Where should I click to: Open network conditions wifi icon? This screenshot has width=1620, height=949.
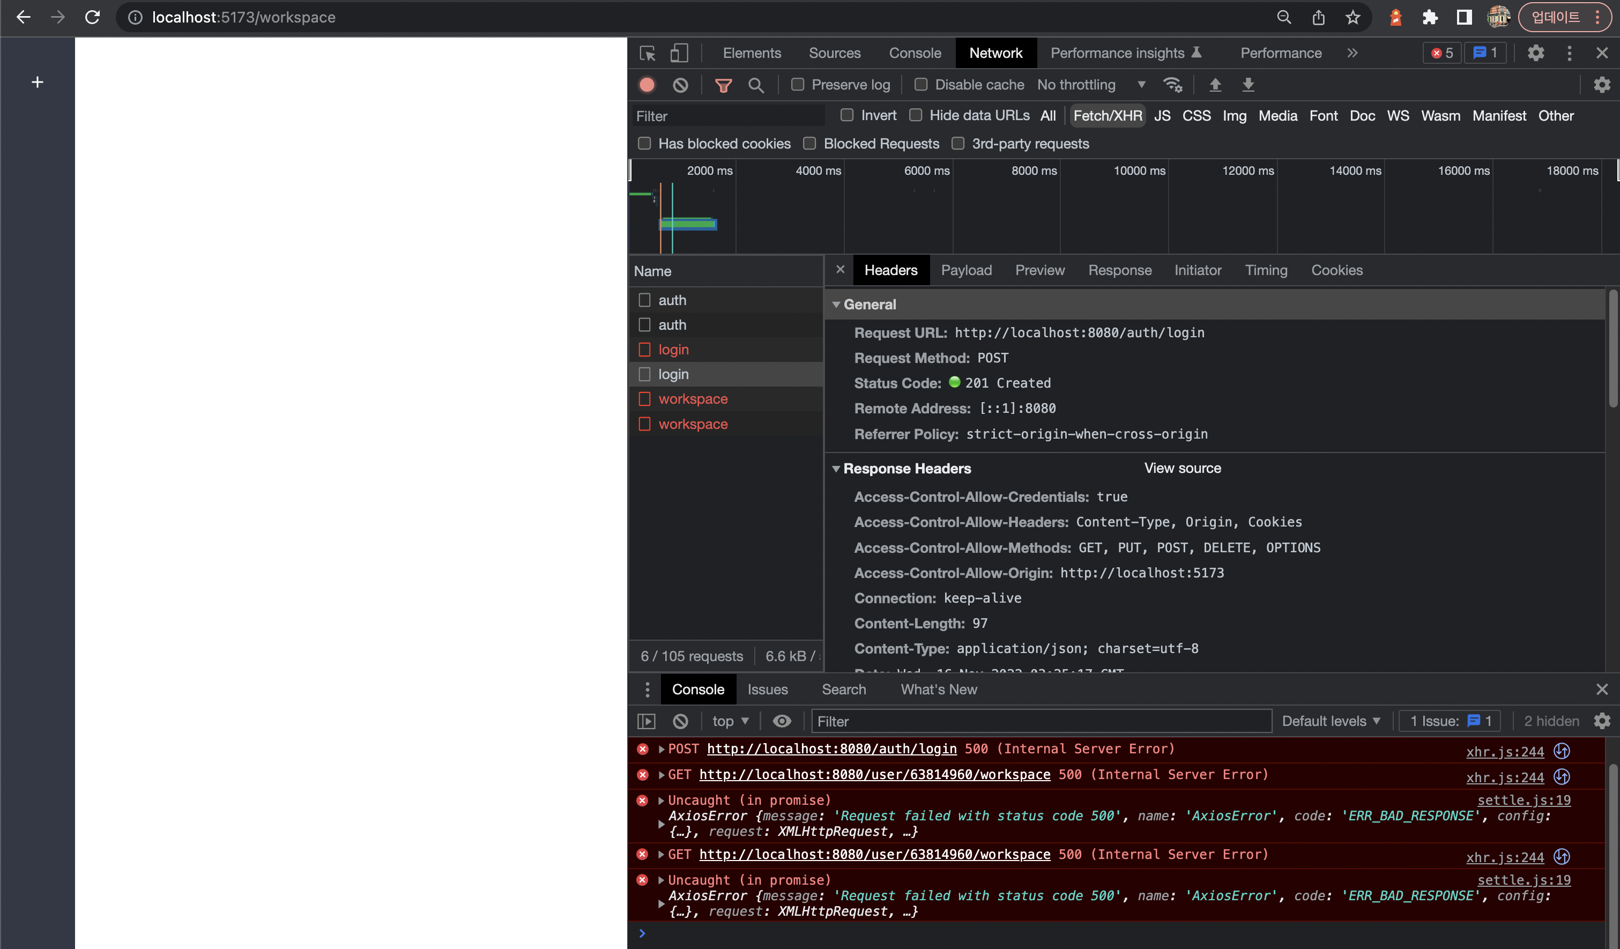[x=1172, y=85]
